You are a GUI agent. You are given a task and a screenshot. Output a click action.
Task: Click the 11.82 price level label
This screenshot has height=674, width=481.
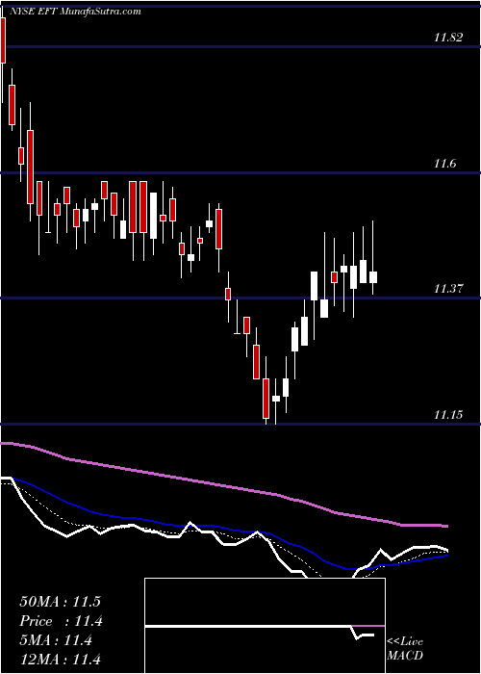[448, 38]
